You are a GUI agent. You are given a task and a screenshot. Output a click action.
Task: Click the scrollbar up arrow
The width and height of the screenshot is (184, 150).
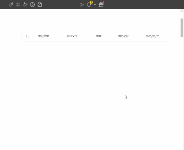[182, 11]
